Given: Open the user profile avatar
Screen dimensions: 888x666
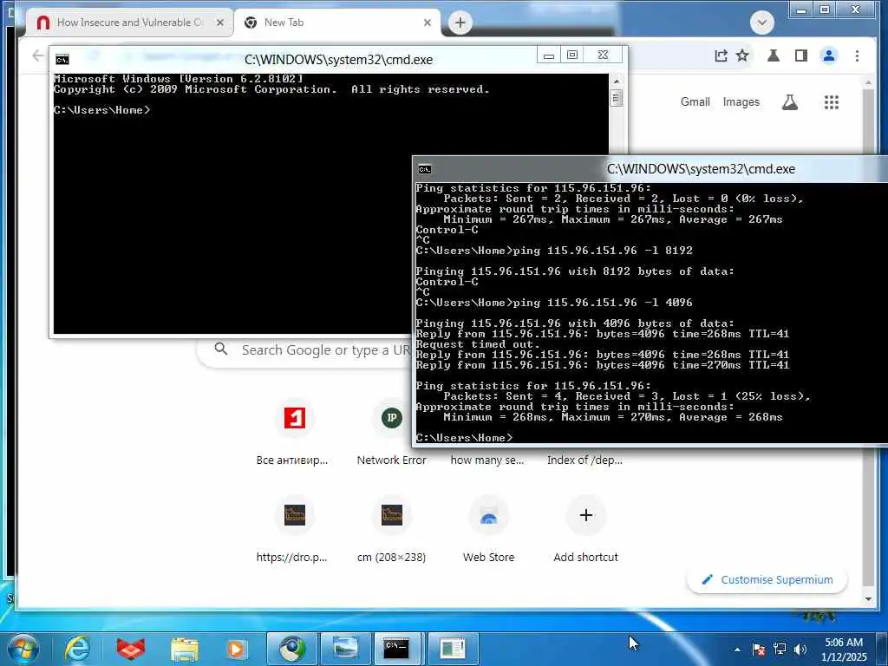Looking at the screenshot, I should click(828, 55).
